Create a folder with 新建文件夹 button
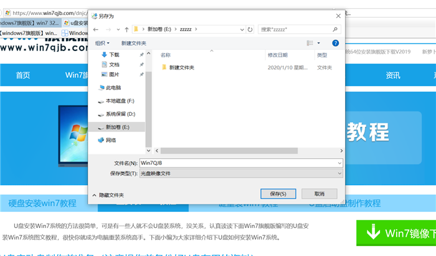436x256 pixels. 134,43
